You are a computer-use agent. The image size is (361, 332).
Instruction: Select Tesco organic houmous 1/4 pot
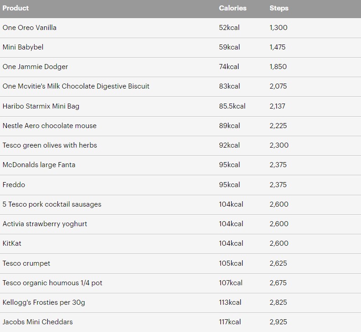52,283
